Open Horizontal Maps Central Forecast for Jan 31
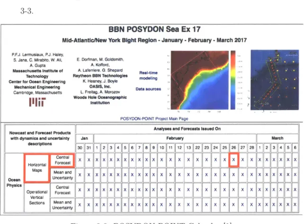Image resolution: width=304 pixels, height=224 pixels. [89, 160]
